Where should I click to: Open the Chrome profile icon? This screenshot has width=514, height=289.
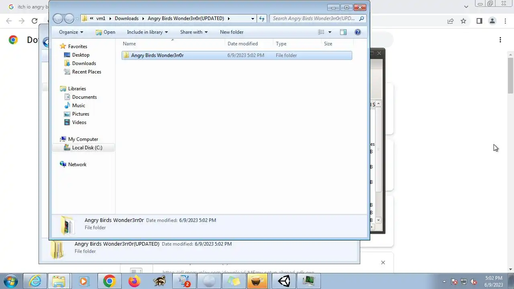click(492, 21)
